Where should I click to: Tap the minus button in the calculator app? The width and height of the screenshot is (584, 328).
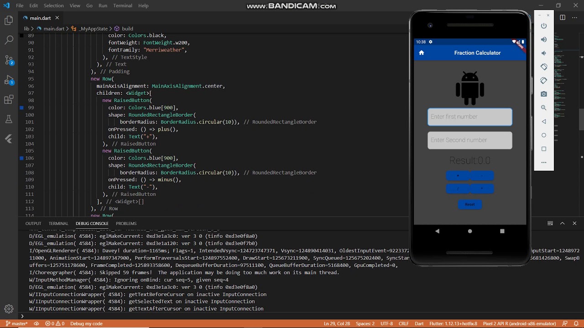click(x=482, y=176)
